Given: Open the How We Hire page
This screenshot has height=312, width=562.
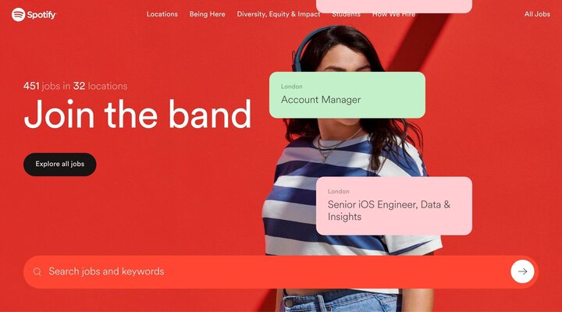Looking at the screenshot, I should tap(393, 14).
